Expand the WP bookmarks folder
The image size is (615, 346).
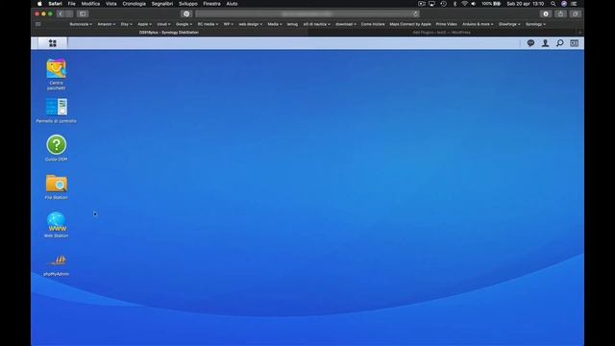pos(229,24)
